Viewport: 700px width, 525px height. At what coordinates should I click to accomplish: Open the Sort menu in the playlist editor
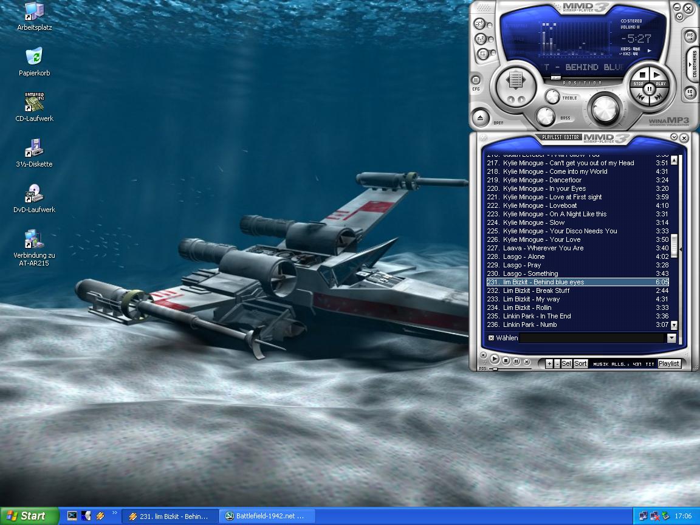[580, 363]
